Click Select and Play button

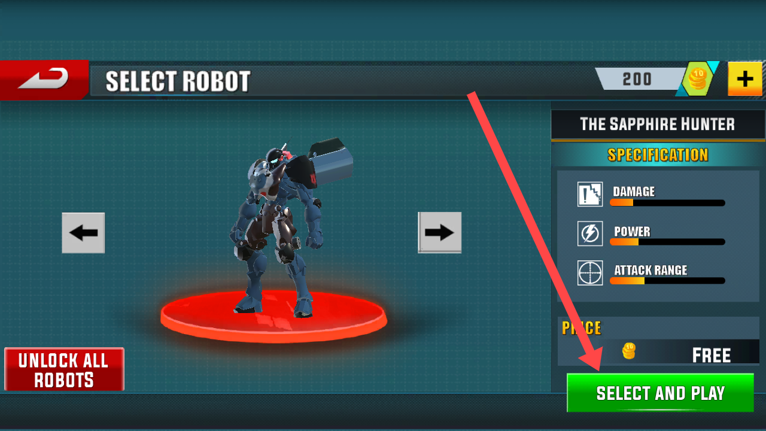point(660,393)
